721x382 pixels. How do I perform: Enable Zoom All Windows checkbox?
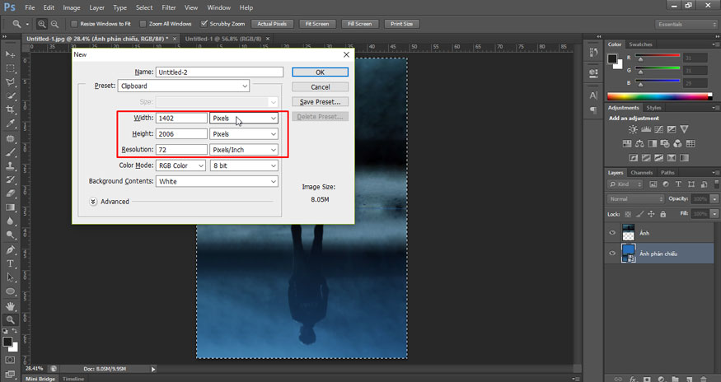(143, 24)
